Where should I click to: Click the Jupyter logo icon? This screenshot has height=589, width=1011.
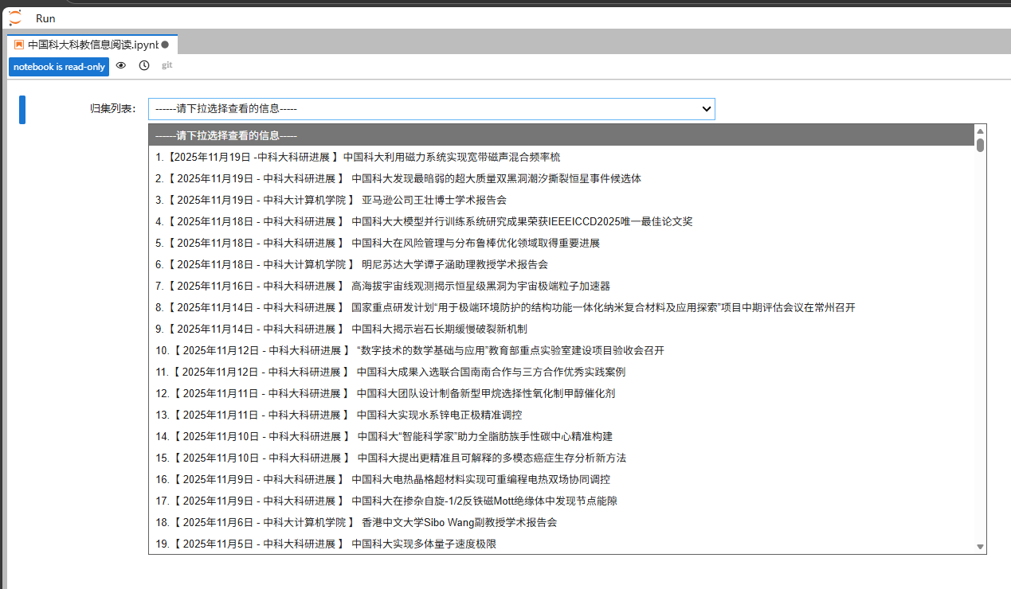tap(15, 18)
